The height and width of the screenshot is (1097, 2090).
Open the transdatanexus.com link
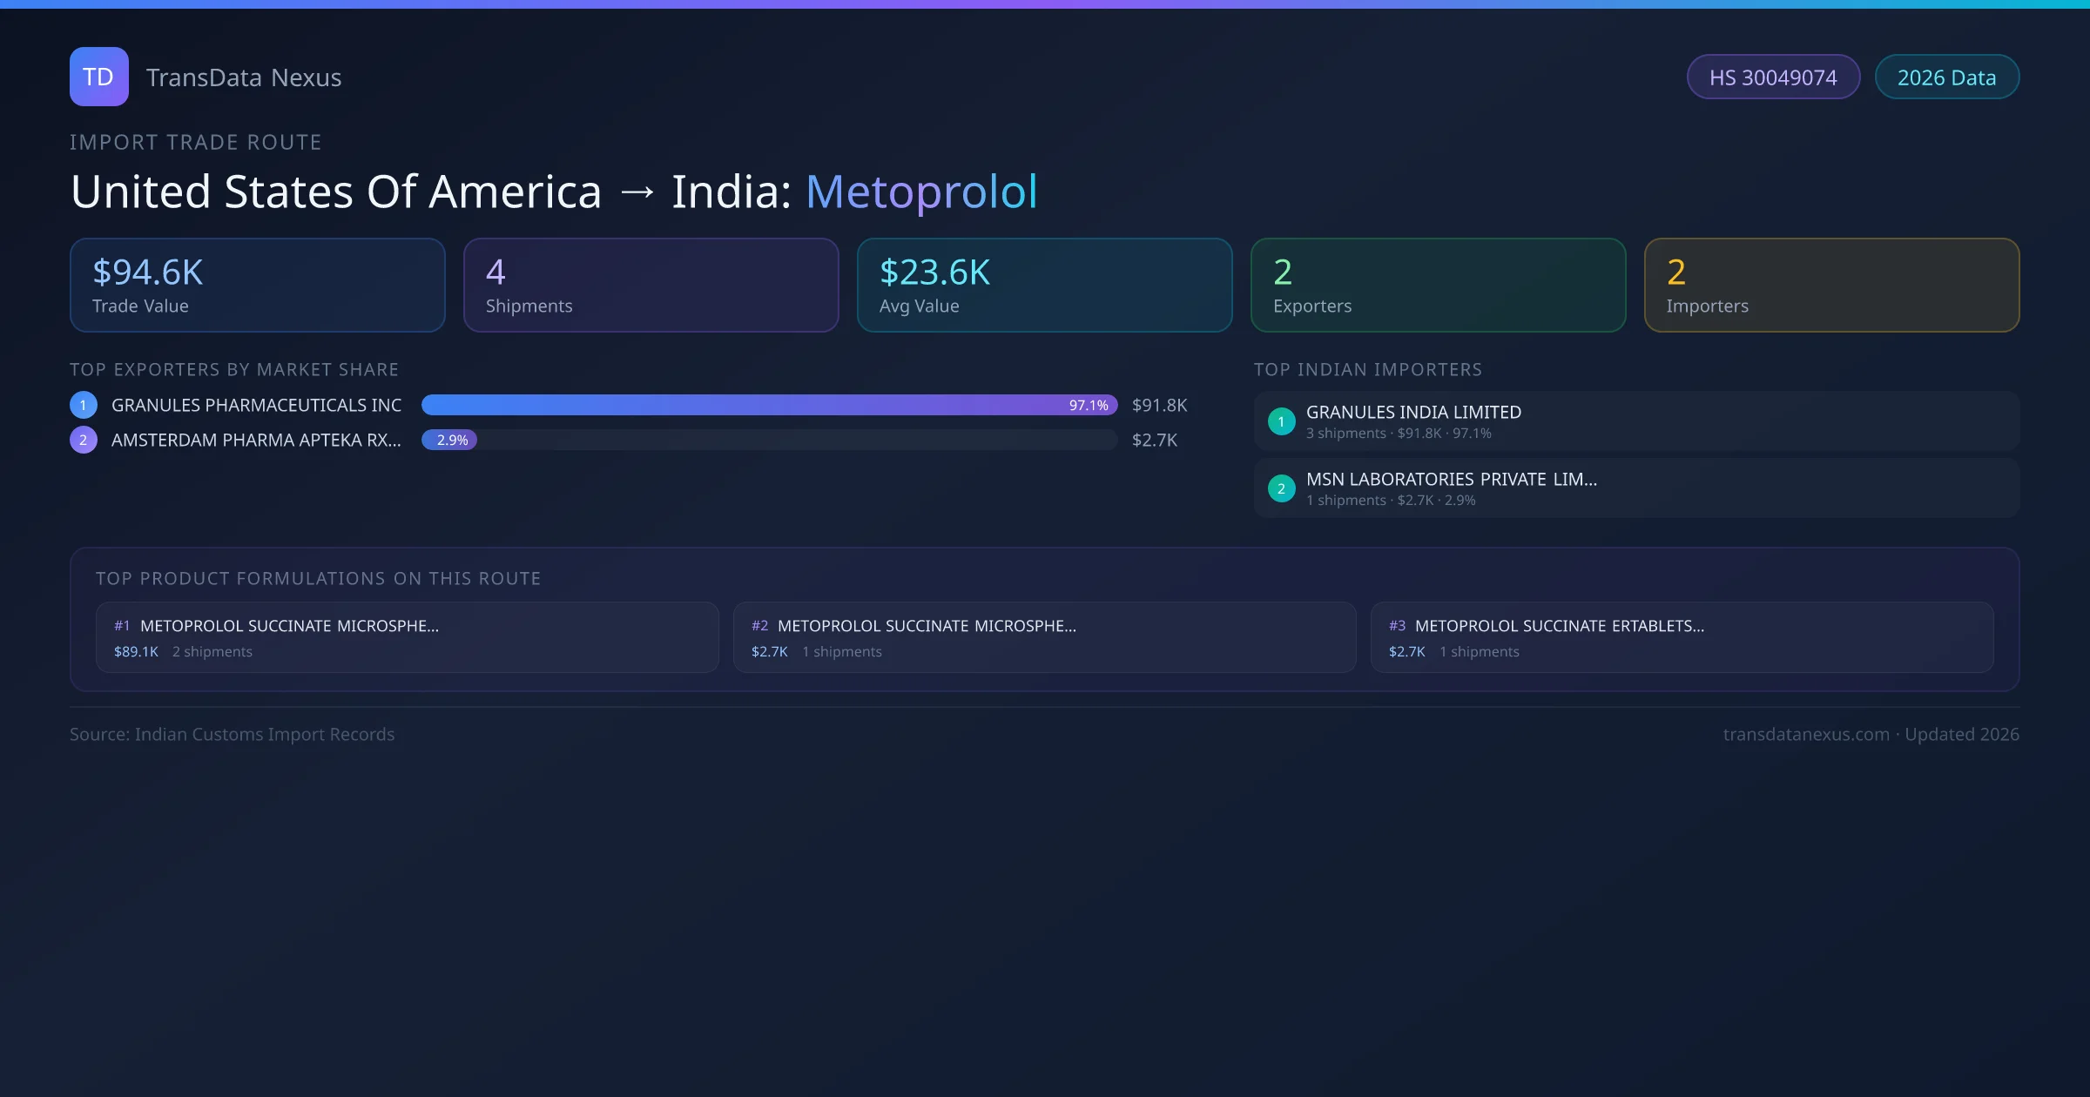point(1804,734)
